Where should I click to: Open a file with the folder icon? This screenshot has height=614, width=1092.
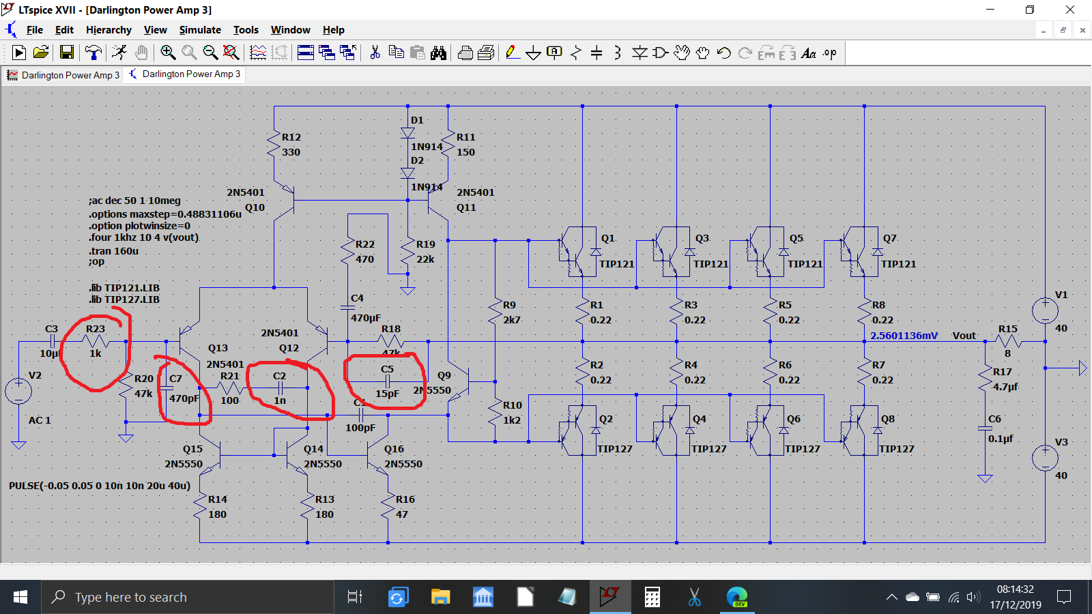[x=41, y=53]
